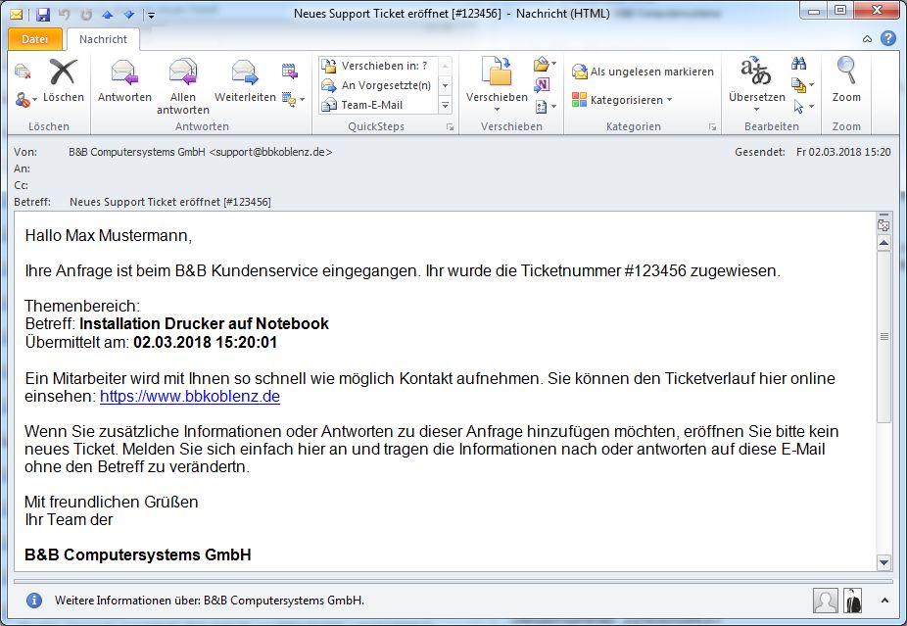The height and width of the screenshot is (626, 907).
Task: Click Weitere Informationen über B&B Computersystems GmbH
Action: coord(210,601)
